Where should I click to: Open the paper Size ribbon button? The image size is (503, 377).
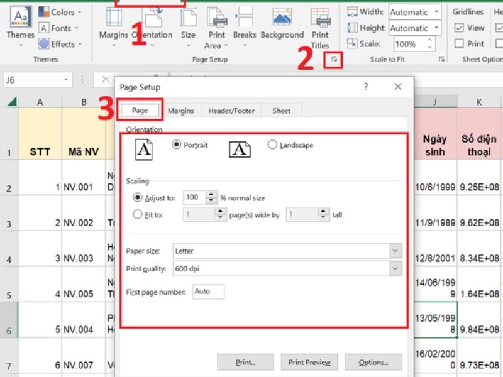(188, 27)
